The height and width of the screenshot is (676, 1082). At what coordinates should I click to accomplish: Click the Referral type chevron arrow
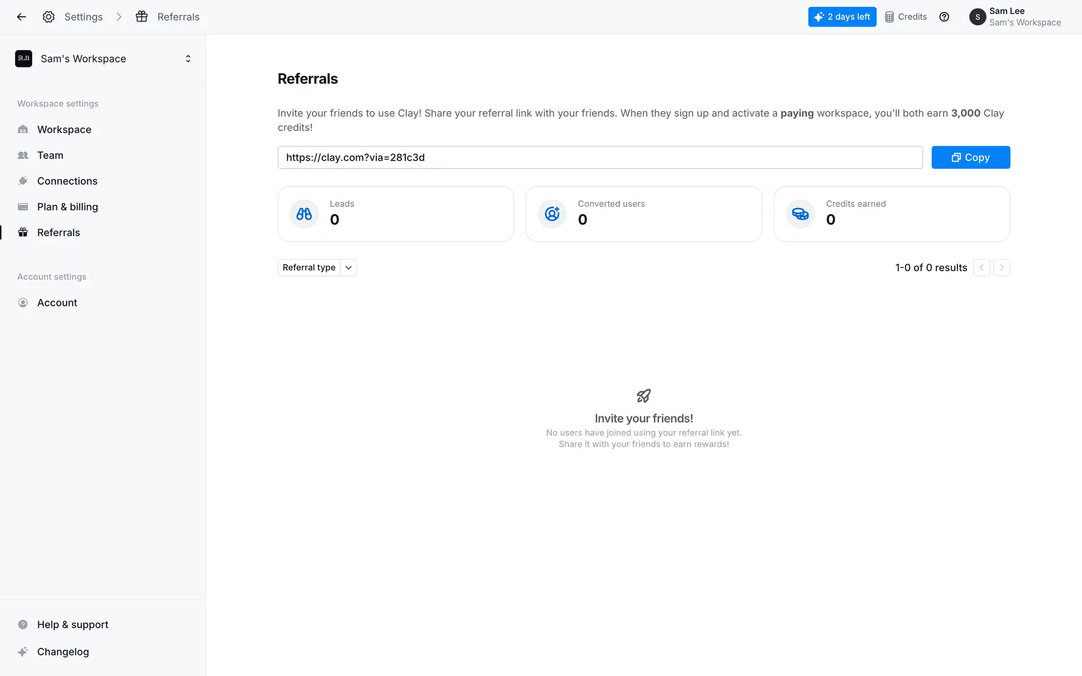tap(349, 268)
